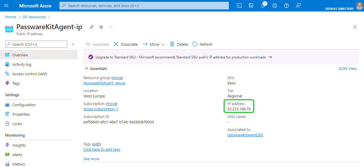This screenshot has height=167, width=364.
Task: Pin PasswareKitAgent-ip to dashboard
Action: click(x=92, y=27)
